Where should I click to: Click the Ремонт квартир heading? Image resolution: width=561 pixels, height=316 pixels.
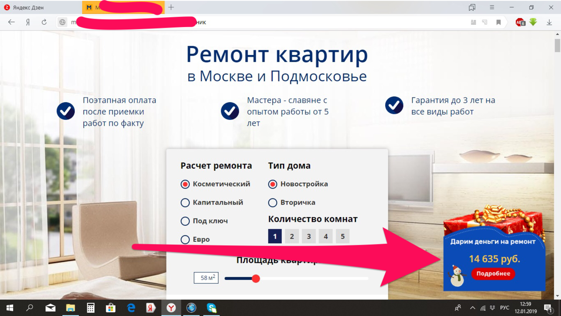(277, 55)
